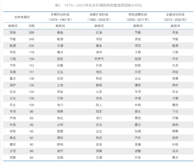
Task: Select the frequency value 269
Action: pyautogui.click(x=31, y=32)
